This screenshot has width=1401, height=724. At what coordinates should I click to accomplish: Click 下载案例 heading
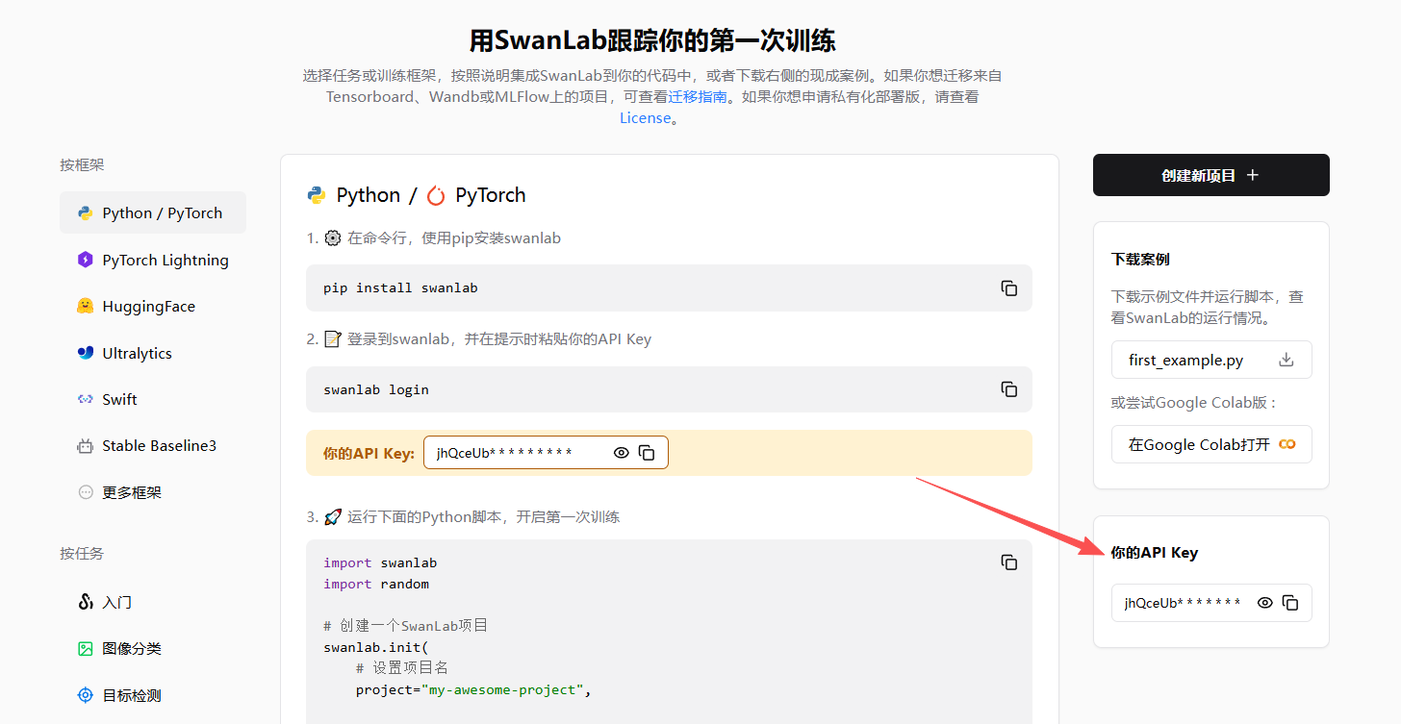point(1140,260)
